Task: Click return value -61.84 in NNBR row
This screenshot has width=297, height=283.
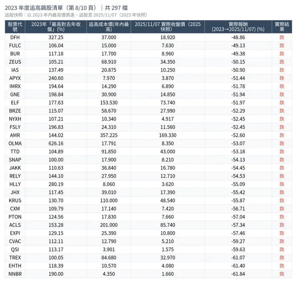Action: click(238, 274)
